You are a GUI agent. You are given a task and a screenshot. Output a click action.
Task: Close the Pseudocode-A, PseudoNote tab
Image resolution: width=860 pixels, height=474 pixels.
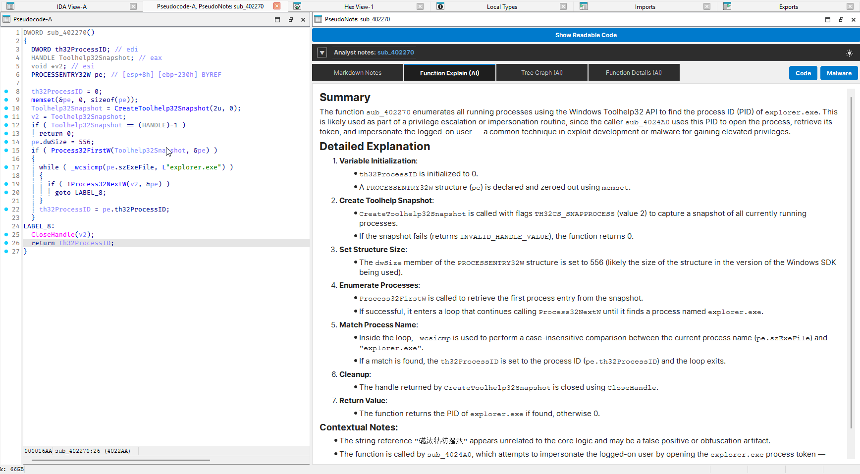pyautogui.click(x=277, y=6)
